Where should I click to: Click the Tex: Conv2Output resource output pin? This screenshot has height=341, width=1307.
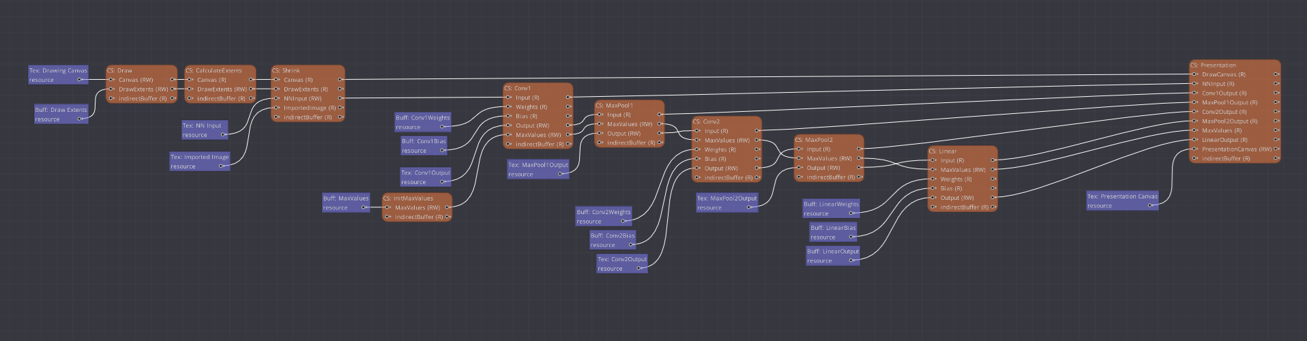(639, 268)
